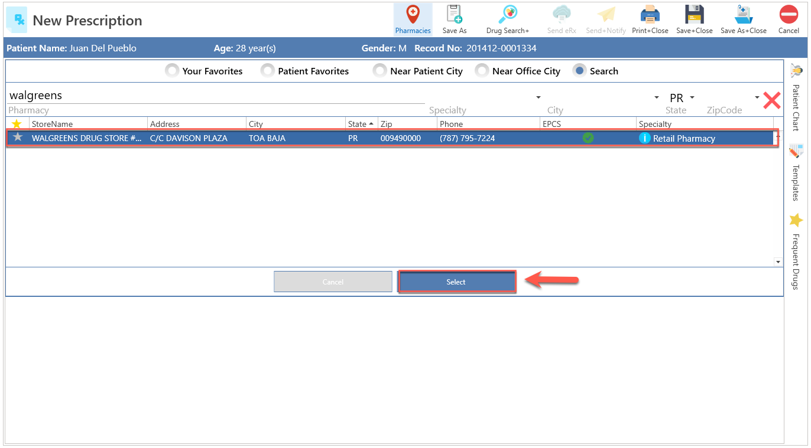
Task: Open the Patient Chart side panel
Action: point(796,98)
